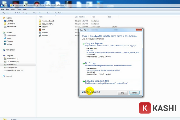Click the Back navigation arrow
The height and width of the screenshot is (120, 180).
pyautogui.click(x=2, y=5)
